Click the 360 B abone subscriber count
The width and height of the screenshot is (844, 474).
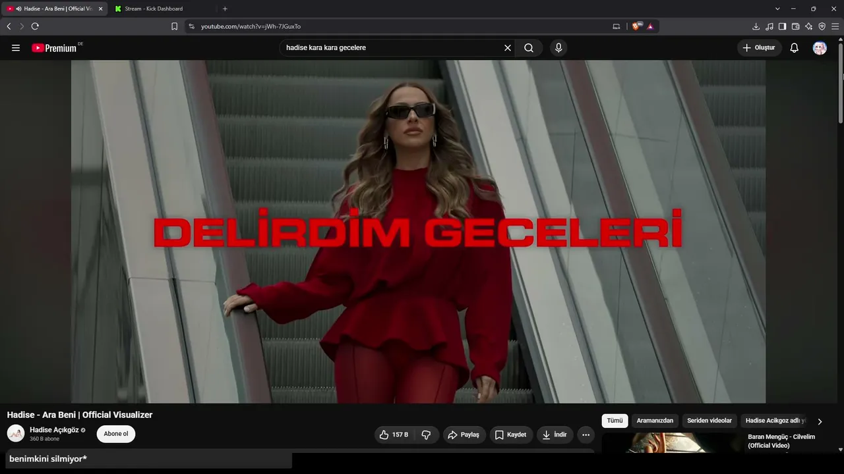pyautogui.click(x=44, y=439)
